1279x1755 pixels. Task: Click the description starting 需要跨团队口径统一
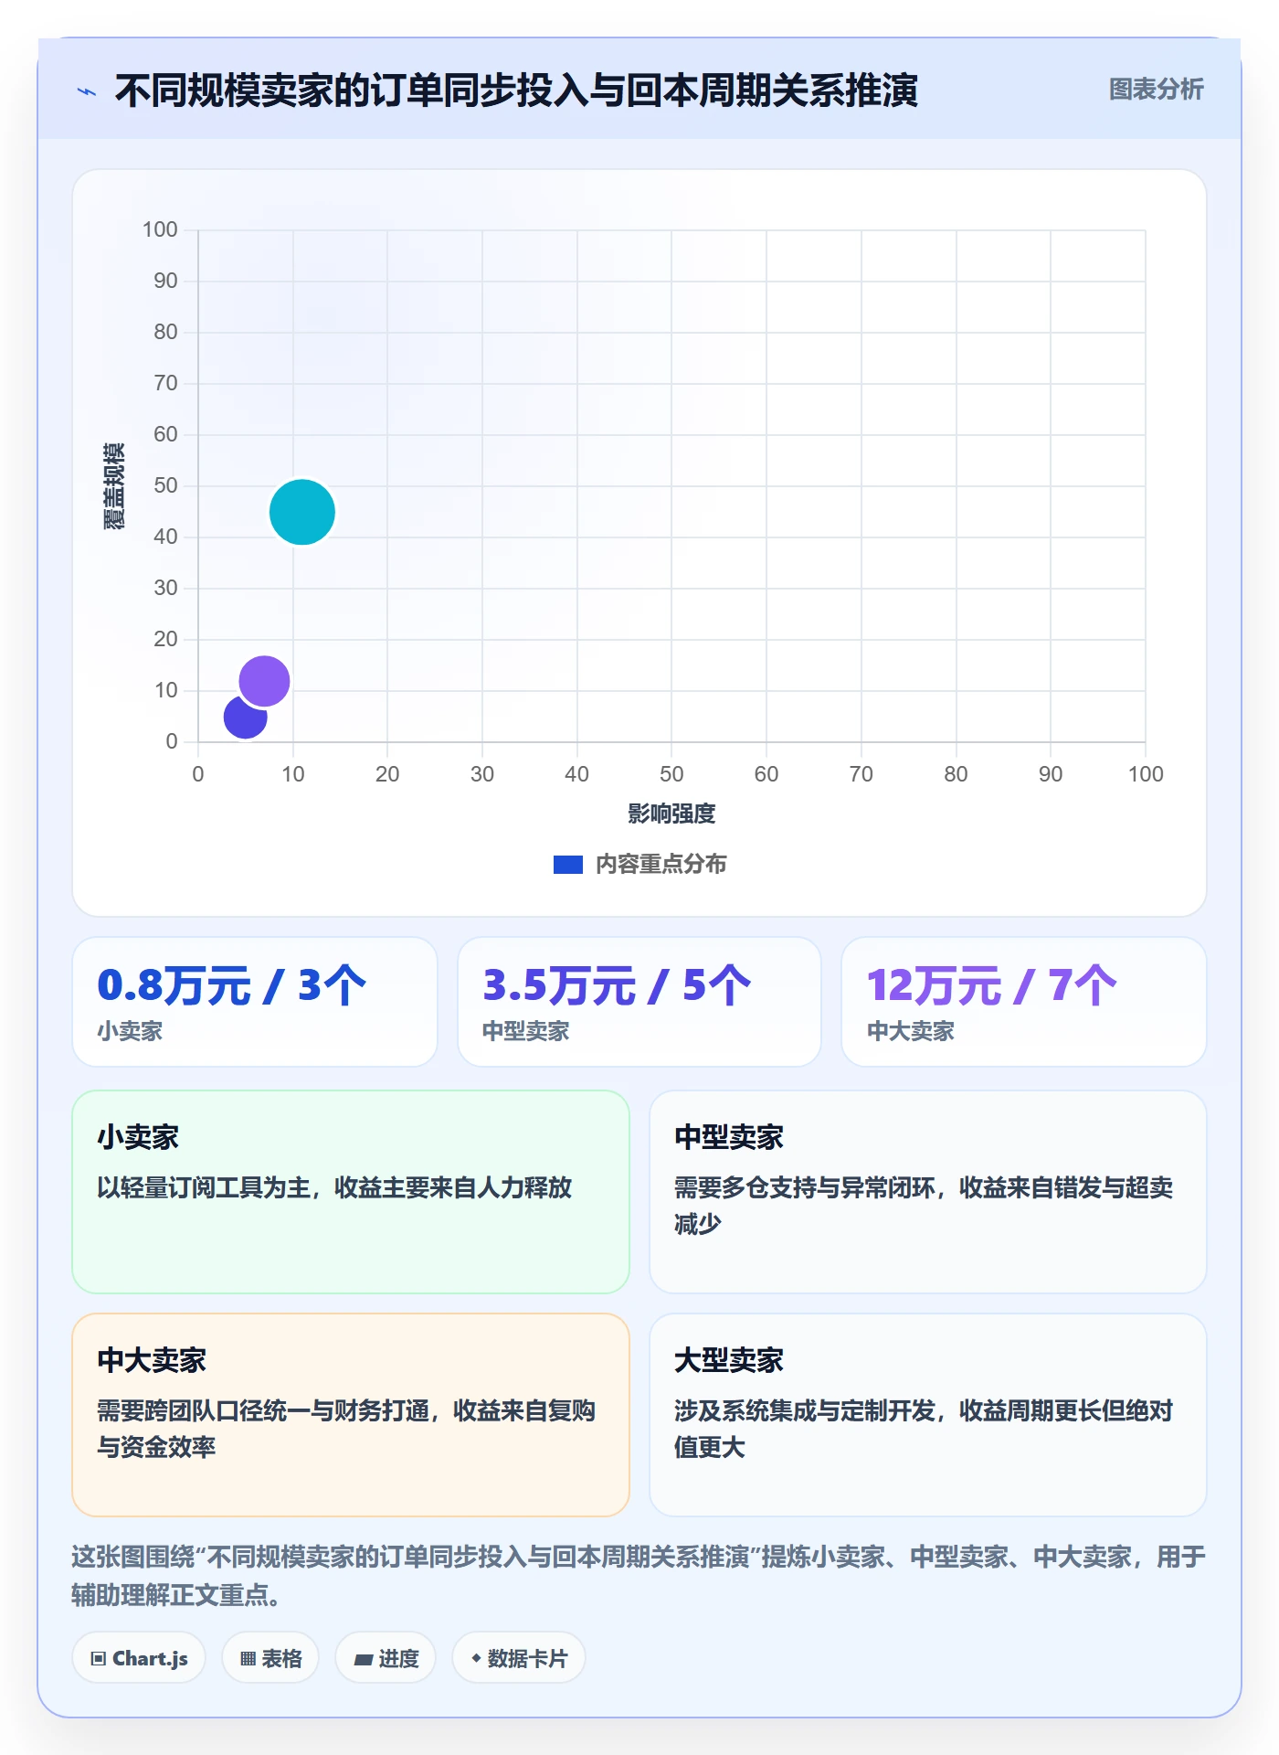(346, 1429)
